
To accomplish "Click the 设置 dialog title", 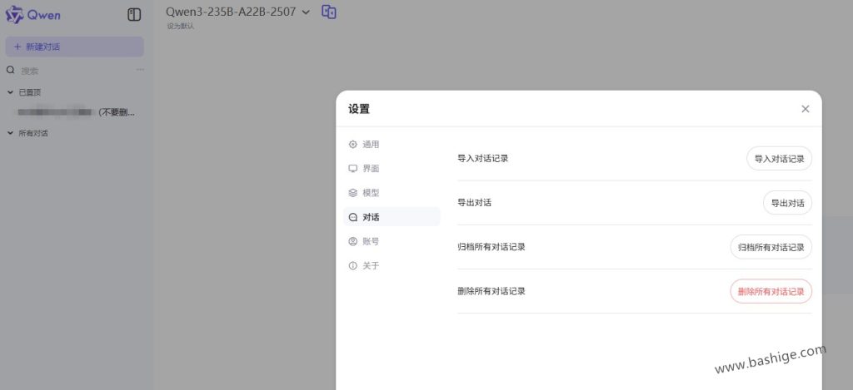I will pyautogui.click(x=359, y=109).
